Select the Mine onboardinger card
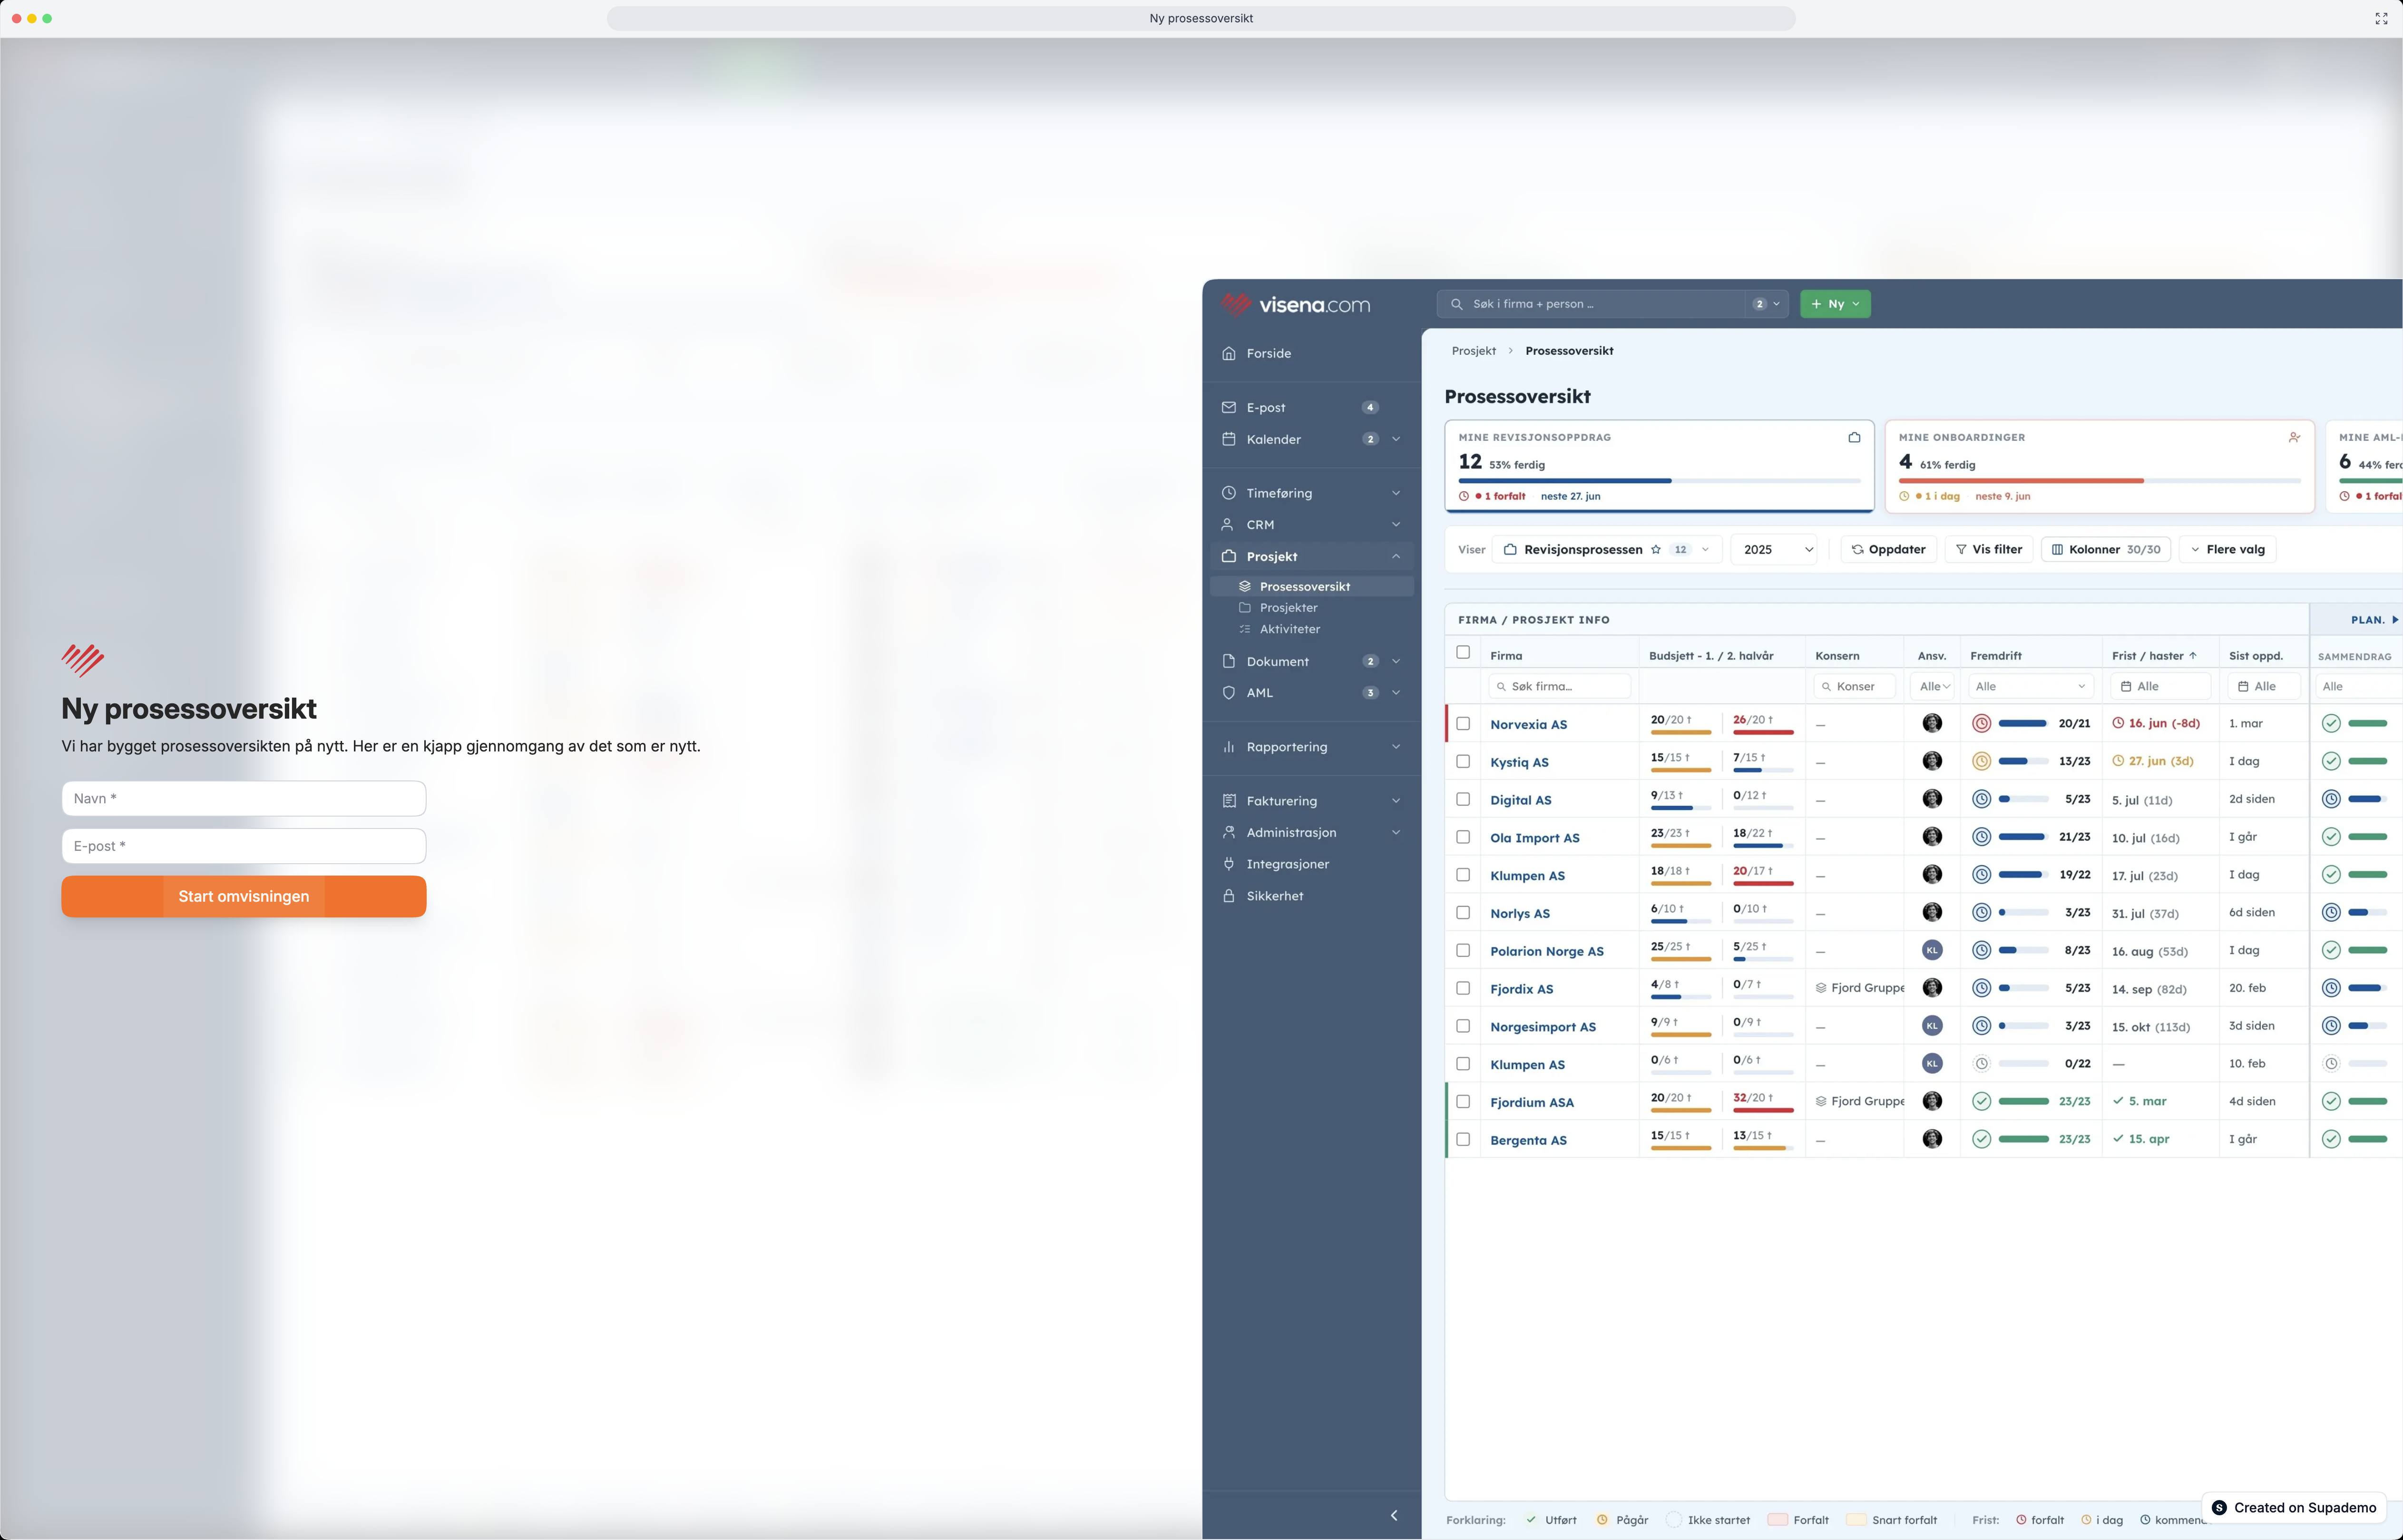This screenshot has height=1540, width=2403. point(2099,466)
